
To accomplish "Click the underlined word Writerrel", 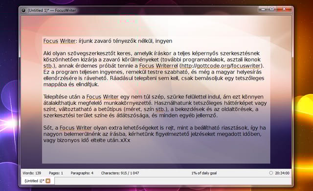I will click(x=167, y=66).
